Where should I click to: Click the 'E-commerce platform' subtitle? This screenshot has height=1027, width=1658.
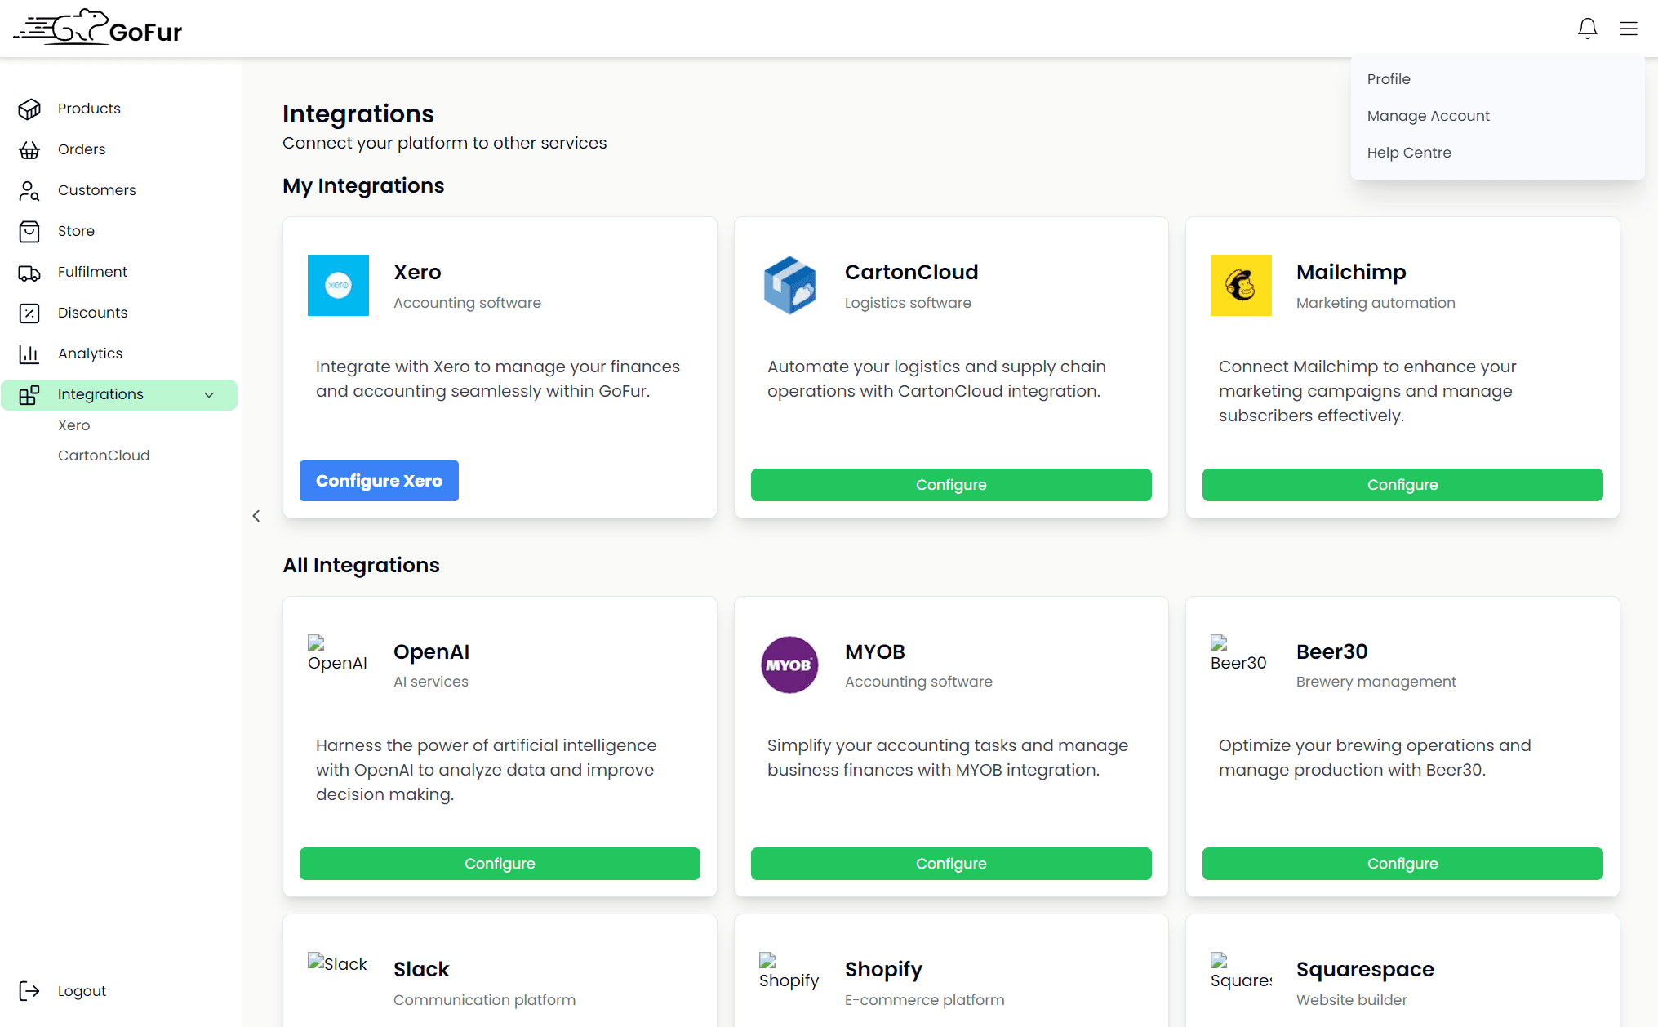pos(924,1000)
